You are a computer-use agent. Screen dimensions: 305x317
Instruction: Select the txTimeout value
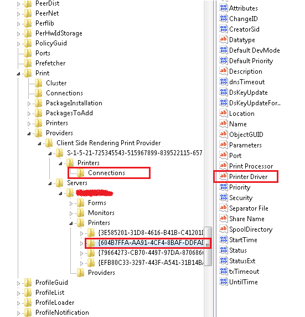pyautogui.click(x=244, y=272)
